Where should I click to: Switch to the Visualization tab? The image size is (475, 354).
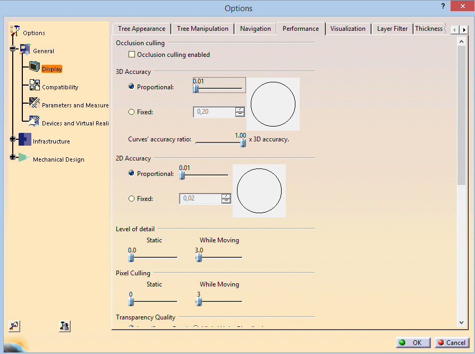pyautogui.click(x=348, y=29)
